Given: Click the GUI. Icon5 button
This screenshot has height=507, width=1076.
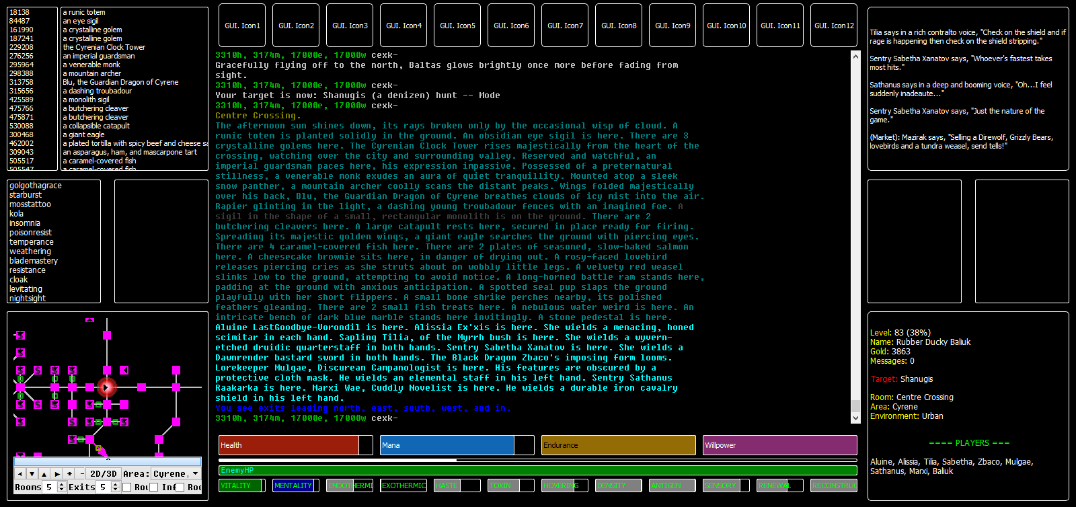Looking at the screenshot, I should 457,26.
